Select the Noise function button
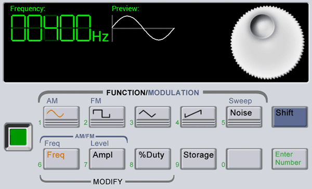This screenshot has height=189, width=312. click(x=244, y=117)
